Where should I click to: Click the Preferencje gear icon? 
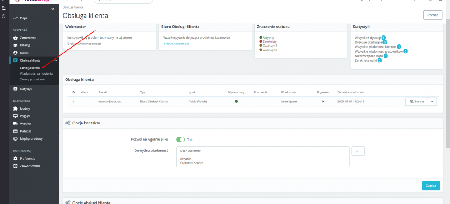[x=16, y=159]
